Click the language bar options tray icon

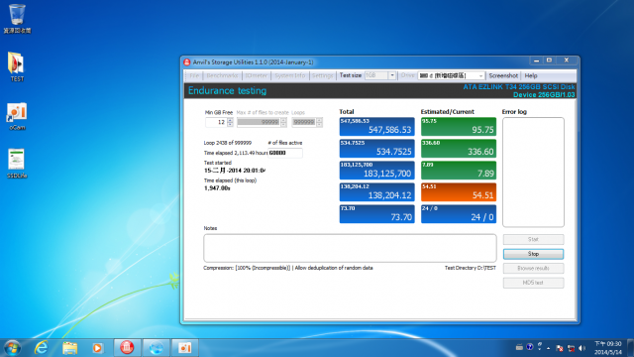click(x=539, y=346)
